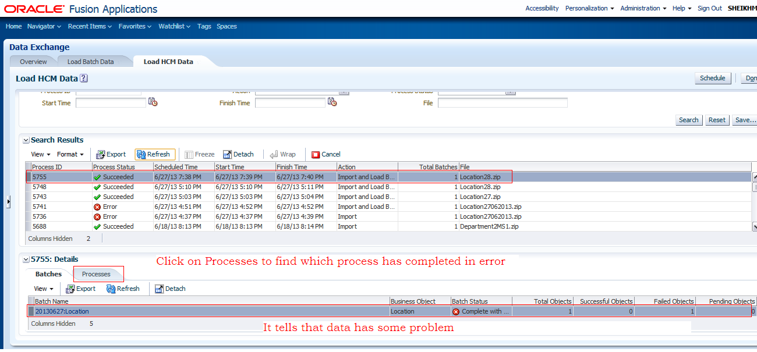Image resolution: width=757 pixels, height=352 pixels.
Task: Open the Navigator menu
Action: pos(44,26)
